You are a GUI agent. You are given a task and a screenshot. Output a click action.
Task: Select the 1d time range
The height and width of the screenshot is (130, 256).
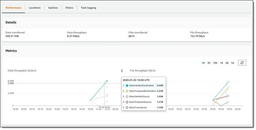pyautogui.click(x=221, y=63)
